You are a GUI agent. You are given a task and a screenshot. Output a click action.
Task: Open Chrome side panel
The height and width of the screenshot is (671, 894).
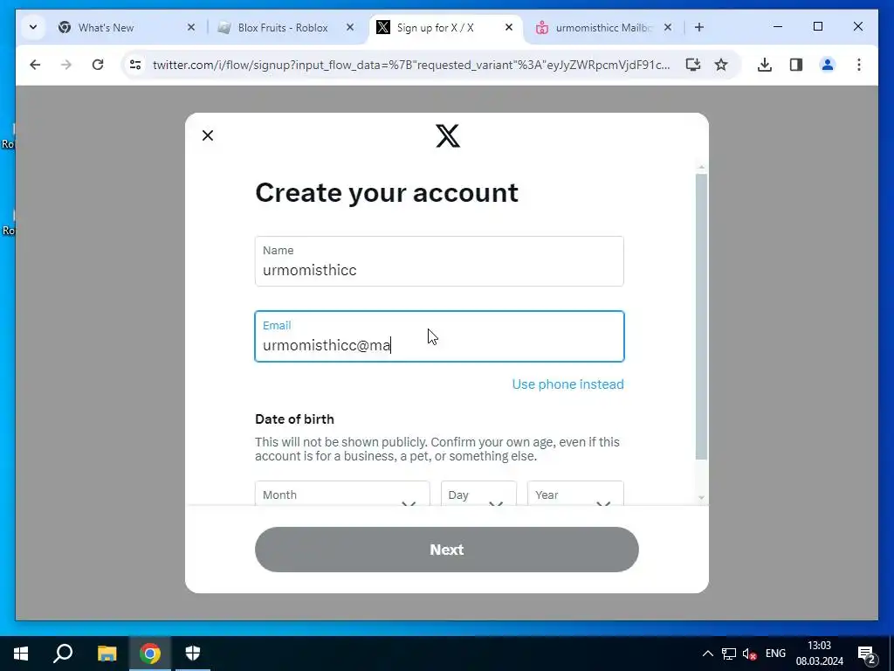coord(796,65)
